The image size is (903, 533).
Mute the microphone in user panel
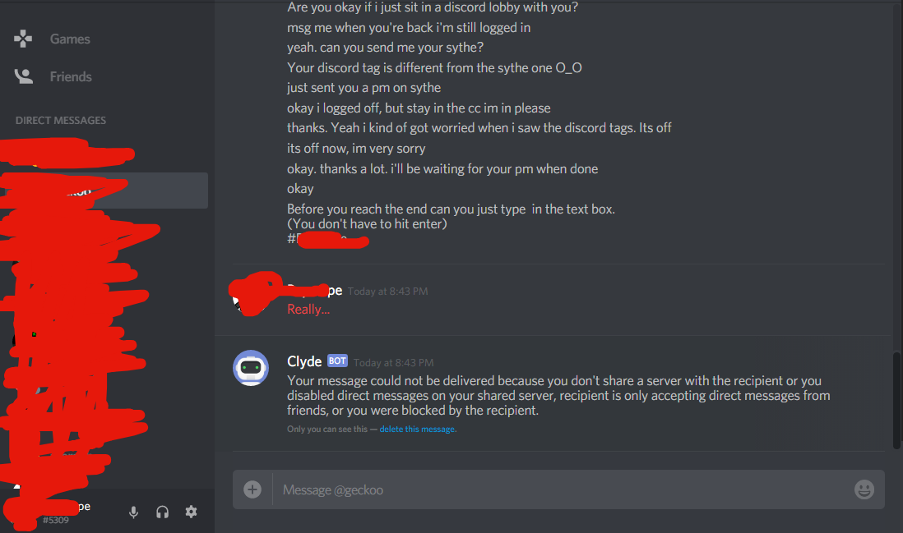point(133,512)
